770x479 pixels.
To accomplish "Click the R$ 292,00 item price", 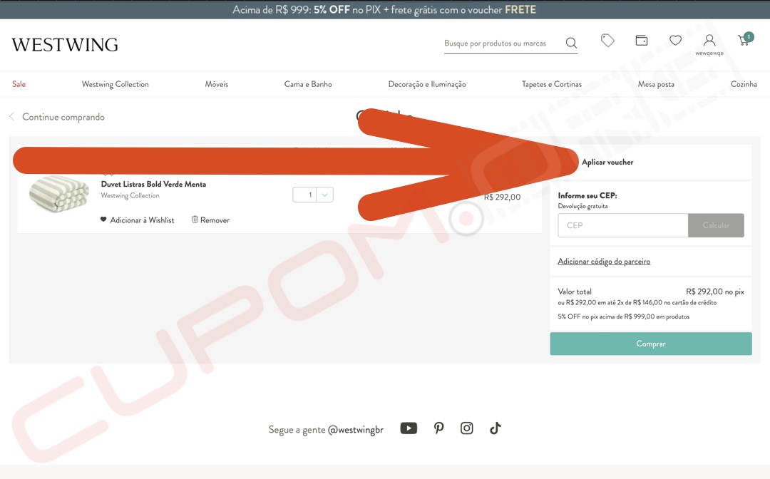I will [x=502, y=197].
